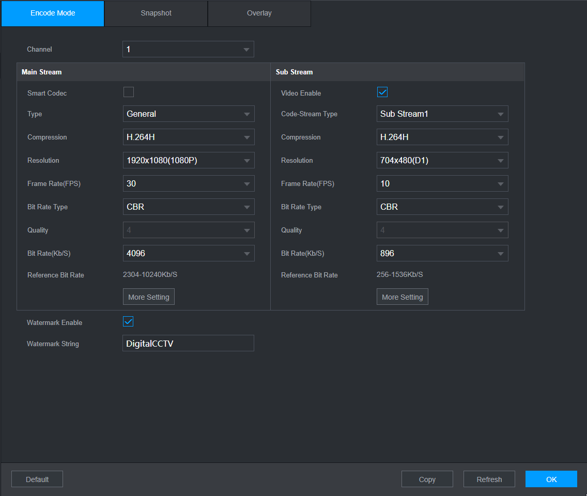Click More Setting under Sub Stream
The width and height of the screenshot is (587, 496).
coord(403,297)
